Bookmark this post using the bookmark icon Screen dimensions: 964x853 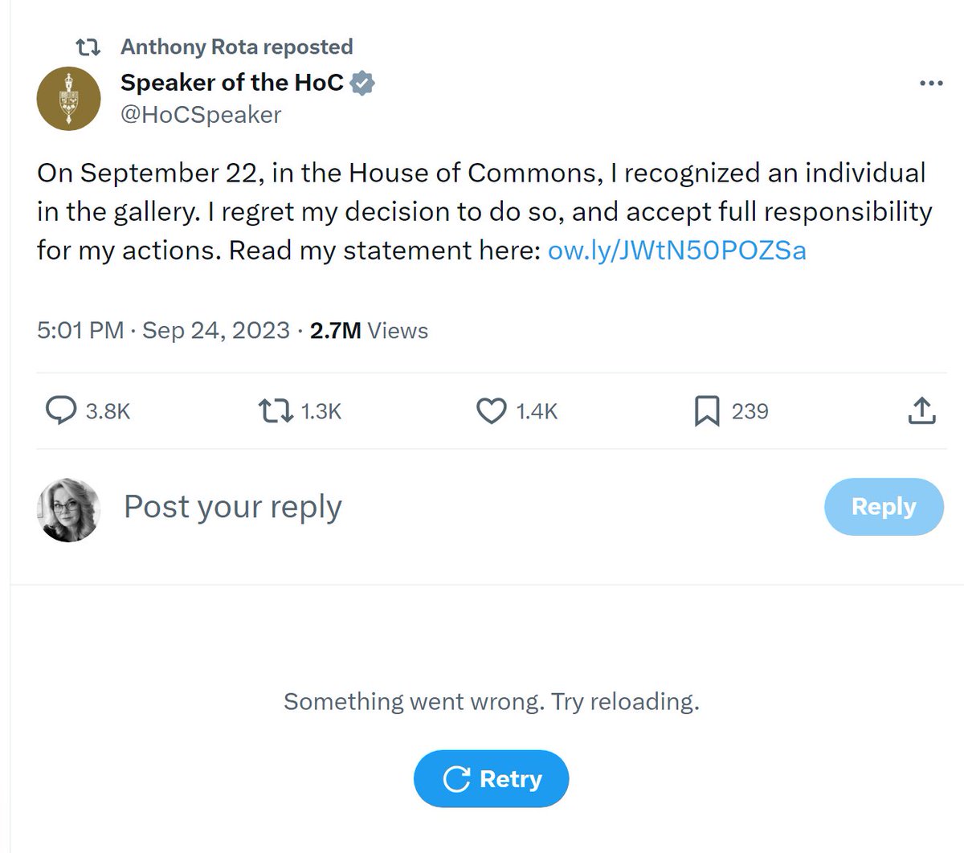click(706, 411)
